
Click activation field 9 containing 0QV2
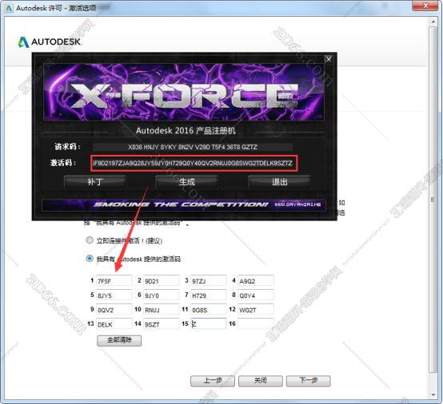click(114, 310)
